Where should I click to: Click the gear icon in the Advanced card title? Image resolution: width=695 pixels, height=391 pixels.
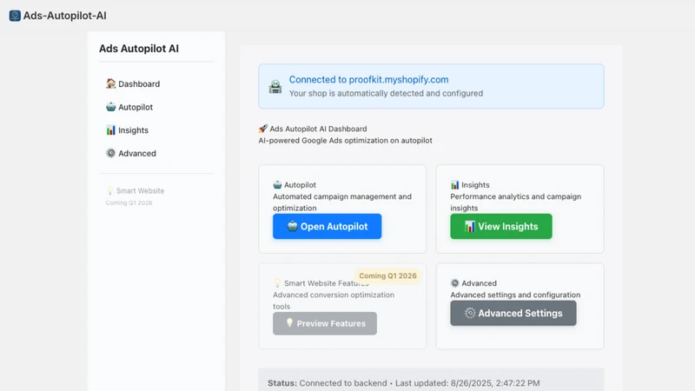point(454,283)
